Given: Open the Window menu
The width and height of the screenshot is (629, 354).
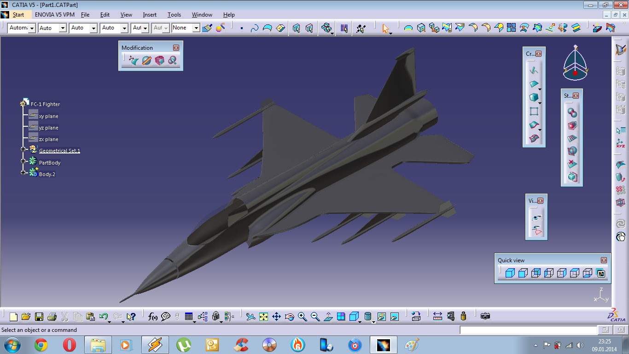Looking at the screenshot, I should (x=202, y=15).
